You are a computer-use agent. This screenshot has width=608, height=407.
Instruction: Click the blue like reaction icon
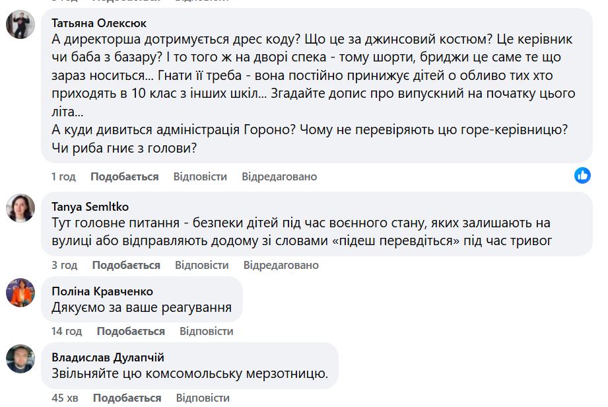(x=582, y=175)
